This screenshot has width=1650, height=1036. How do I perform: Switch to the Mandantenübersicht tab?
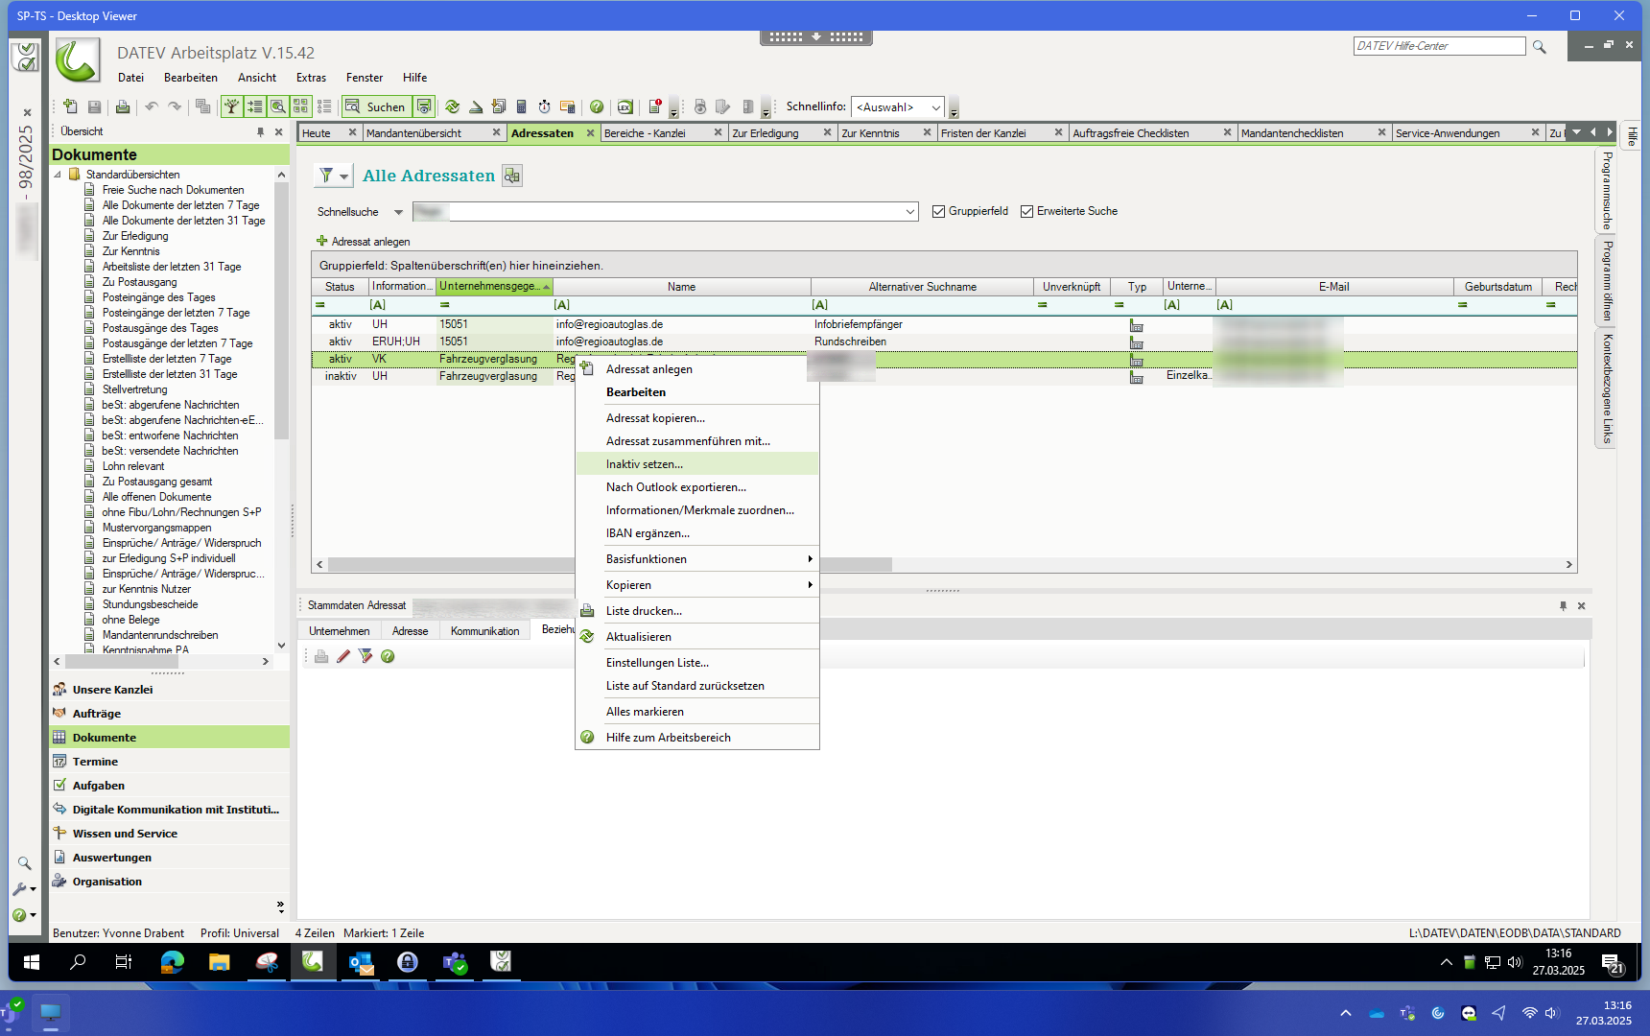coord(413,133)
